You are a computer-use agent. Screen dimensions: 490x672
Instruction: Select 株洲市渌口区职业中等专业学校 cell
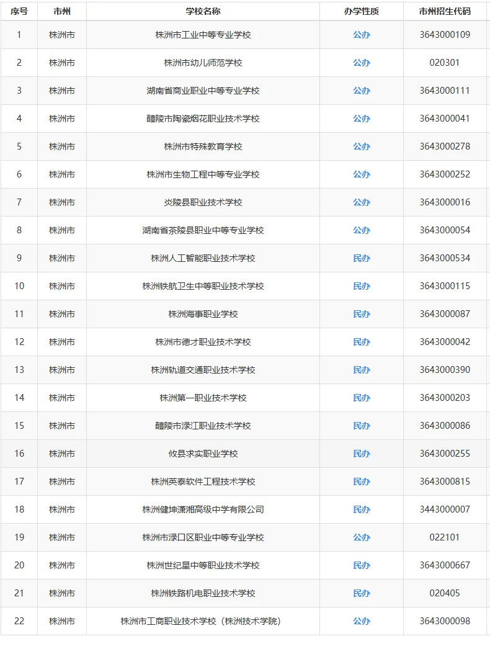click(203, 537)
